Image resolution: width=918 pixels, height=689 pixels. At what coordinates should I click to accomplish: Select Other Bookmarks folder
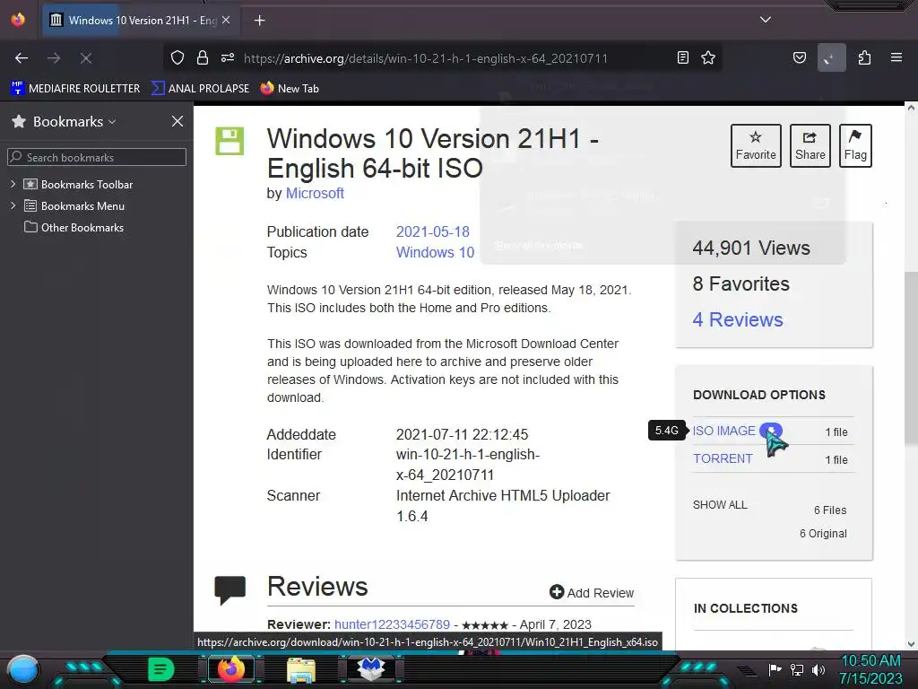[74, 227]
